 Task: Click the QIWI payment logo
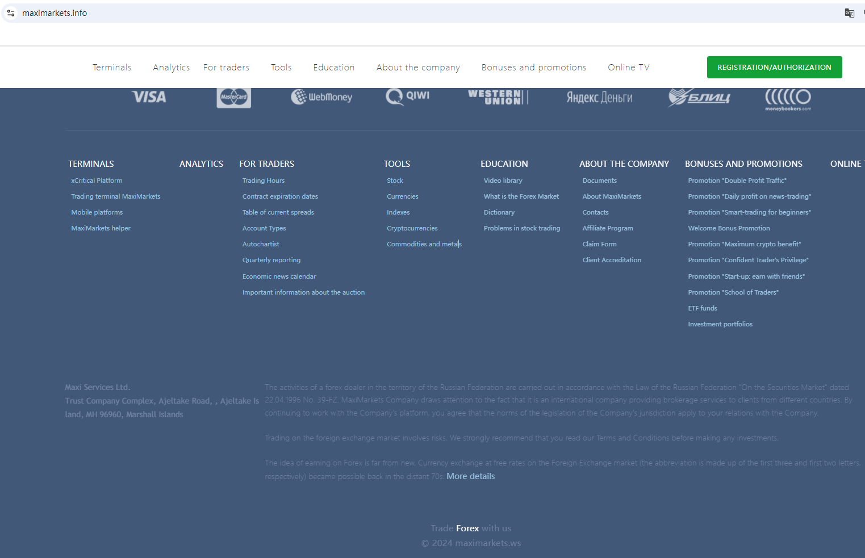pyautogui.click(x=408, y=97)
